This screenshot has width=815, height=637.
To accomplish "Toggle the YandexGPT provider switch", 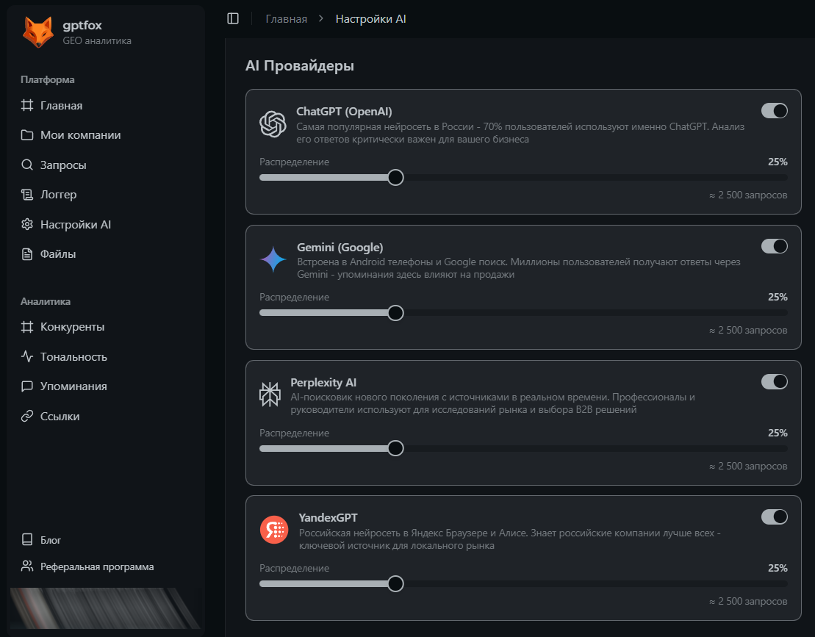I will click(774, 517).
